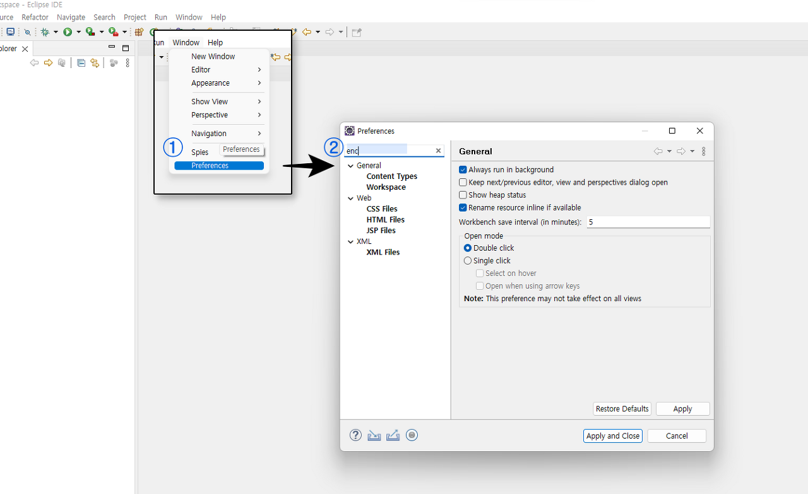Open the Navigate menu
808x494 pixels.
[71, 17]
